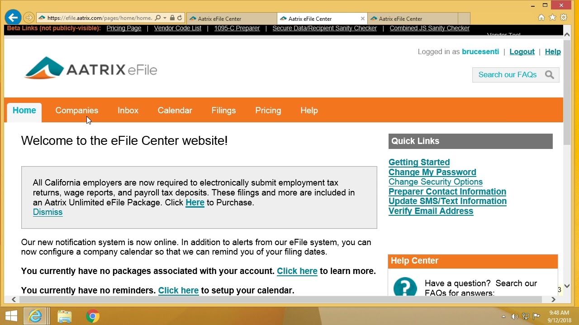Click the FAQ search magnifier icon
Screen dimensions: 579x325
click(549, 75)
